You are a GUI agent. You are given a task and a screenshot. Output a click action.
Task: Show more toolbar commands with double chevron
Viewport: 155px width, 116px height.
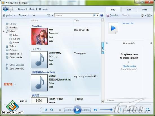click(34, 15)
